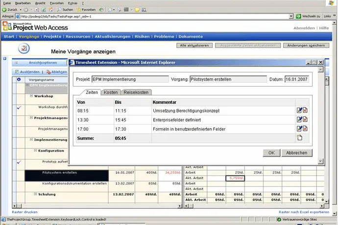Open the Extras menu
The image size is (338, 225).
pos(72,3)
